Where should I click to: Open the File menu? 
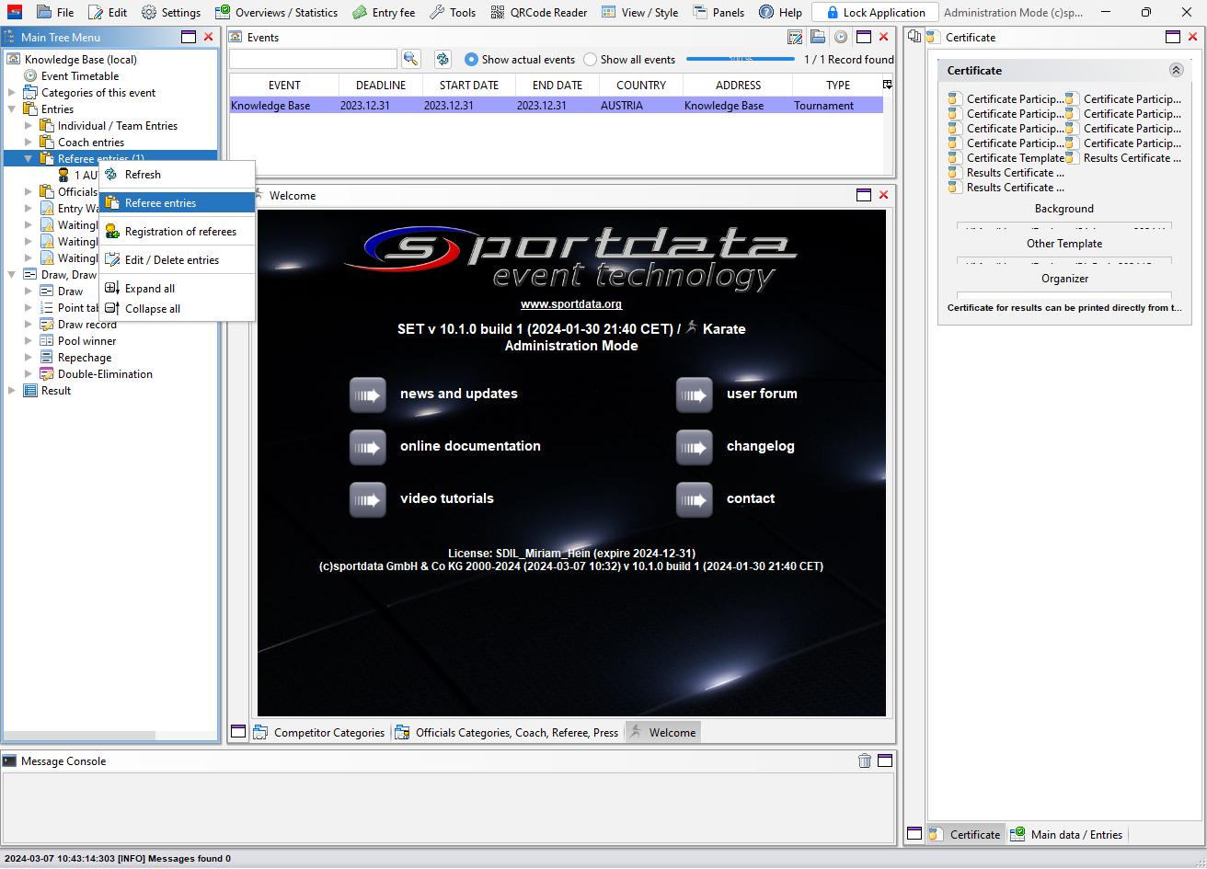(x=55, y=13)
